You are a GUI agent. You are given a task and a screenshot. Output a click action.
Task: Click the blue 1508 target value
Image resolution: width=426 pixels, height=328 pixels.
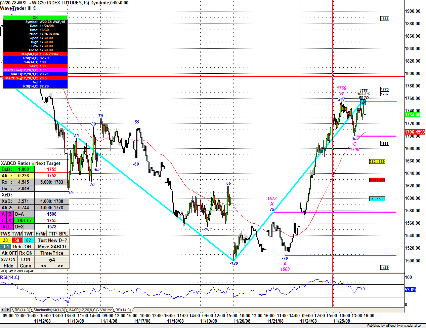tap(52, 214)
